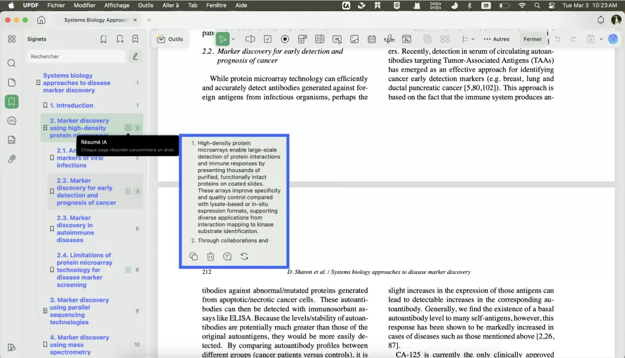Select the OK button form field tool

337,39
